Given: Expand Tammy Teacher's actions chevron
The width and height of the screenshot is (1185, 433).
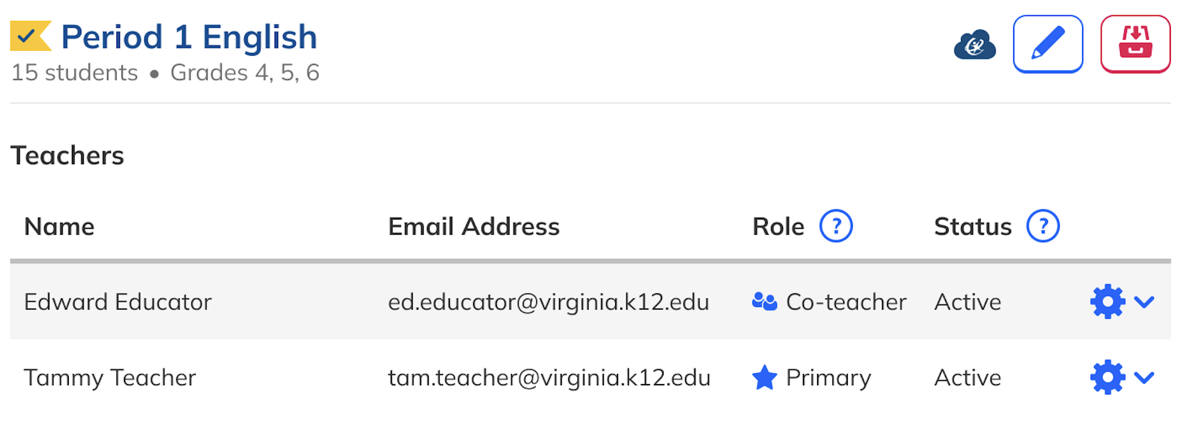Looking at the screenshot, I should click(1145, 377).
